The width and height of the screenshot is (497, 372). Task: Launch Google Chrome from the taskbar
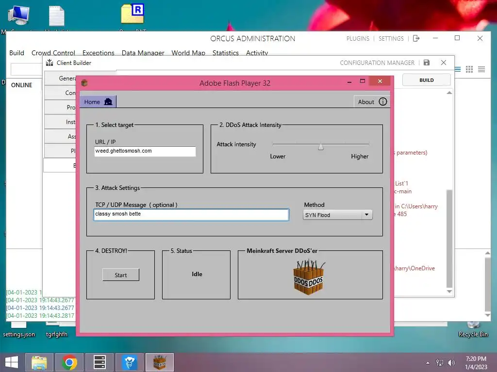[x=69, y=362]
